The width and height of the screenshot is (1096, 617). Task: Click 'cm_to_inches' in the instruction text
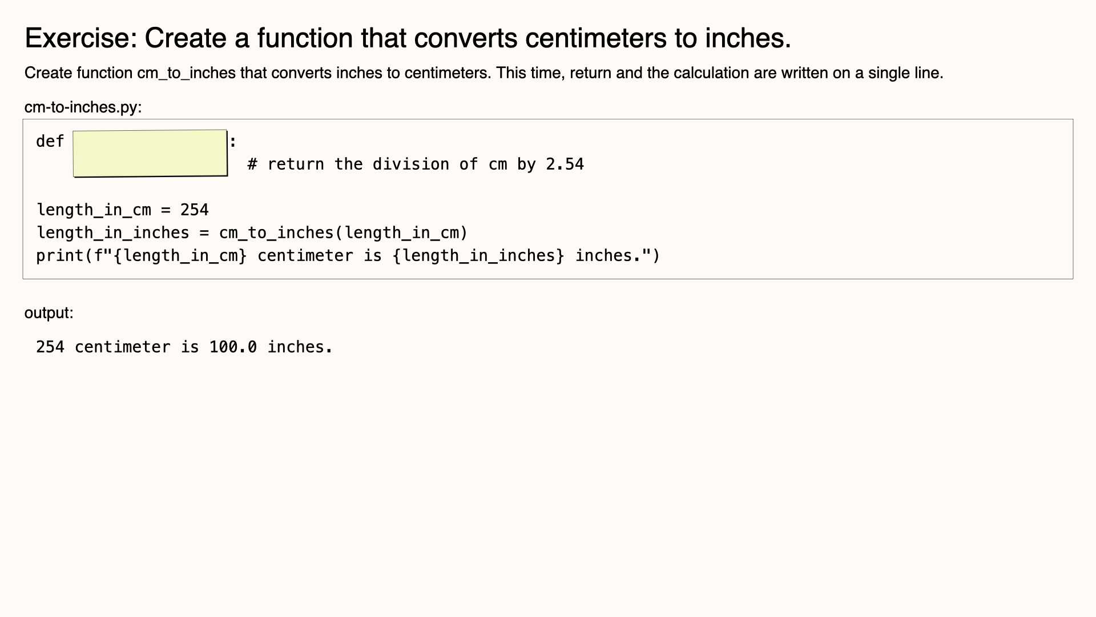point(186,73)
